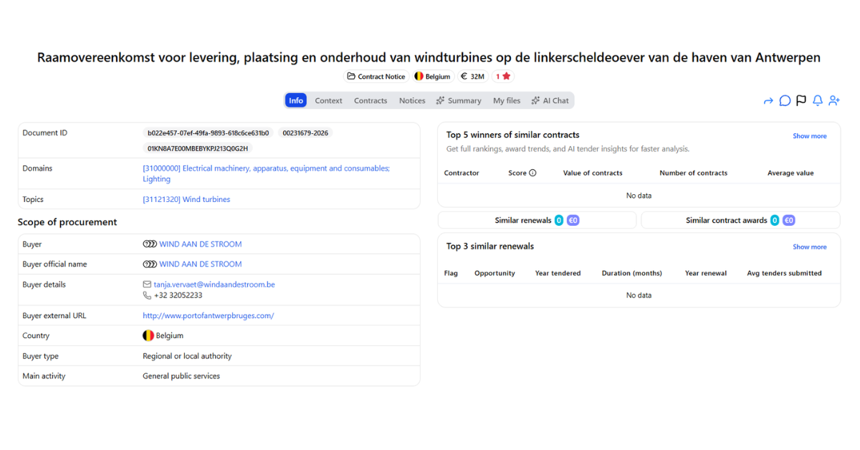Click the Score info icon
This screenshot has width=860, height=450.
coord(532,173)
